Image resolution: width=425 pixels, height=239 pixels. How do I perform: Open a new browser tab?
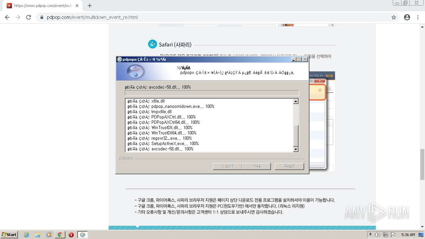point(90,6)
